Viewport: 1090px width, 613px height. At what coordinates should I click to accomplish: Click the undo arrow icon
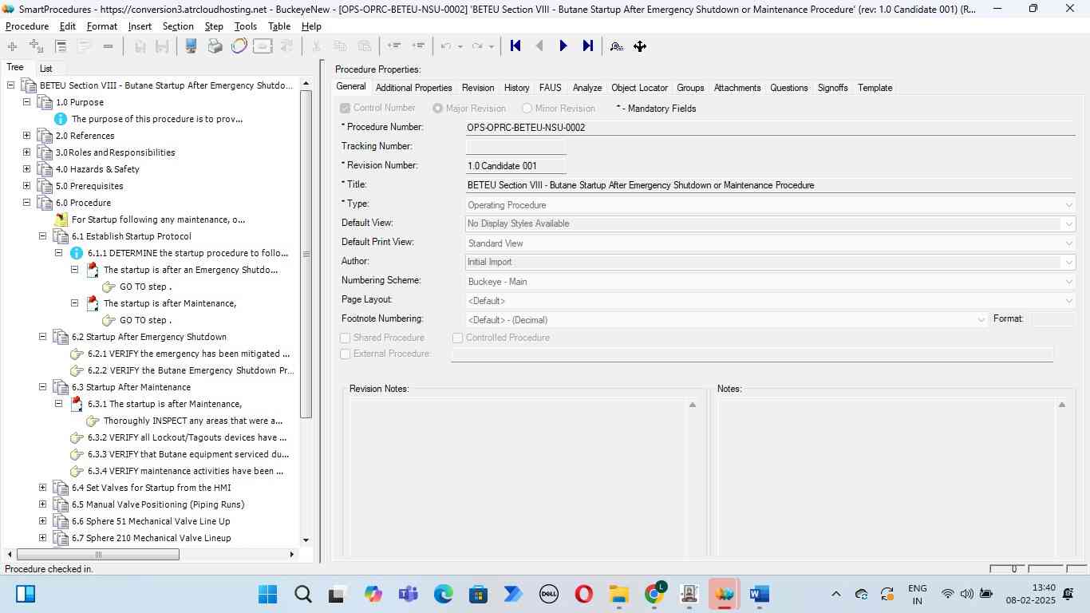(447, 46)
